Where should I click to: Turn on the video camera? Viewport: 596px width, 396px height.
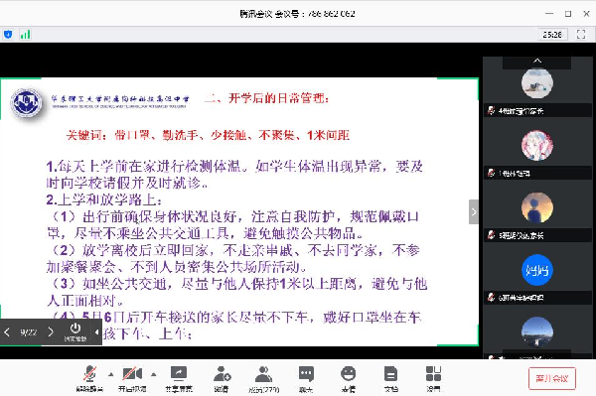point(132,378)
